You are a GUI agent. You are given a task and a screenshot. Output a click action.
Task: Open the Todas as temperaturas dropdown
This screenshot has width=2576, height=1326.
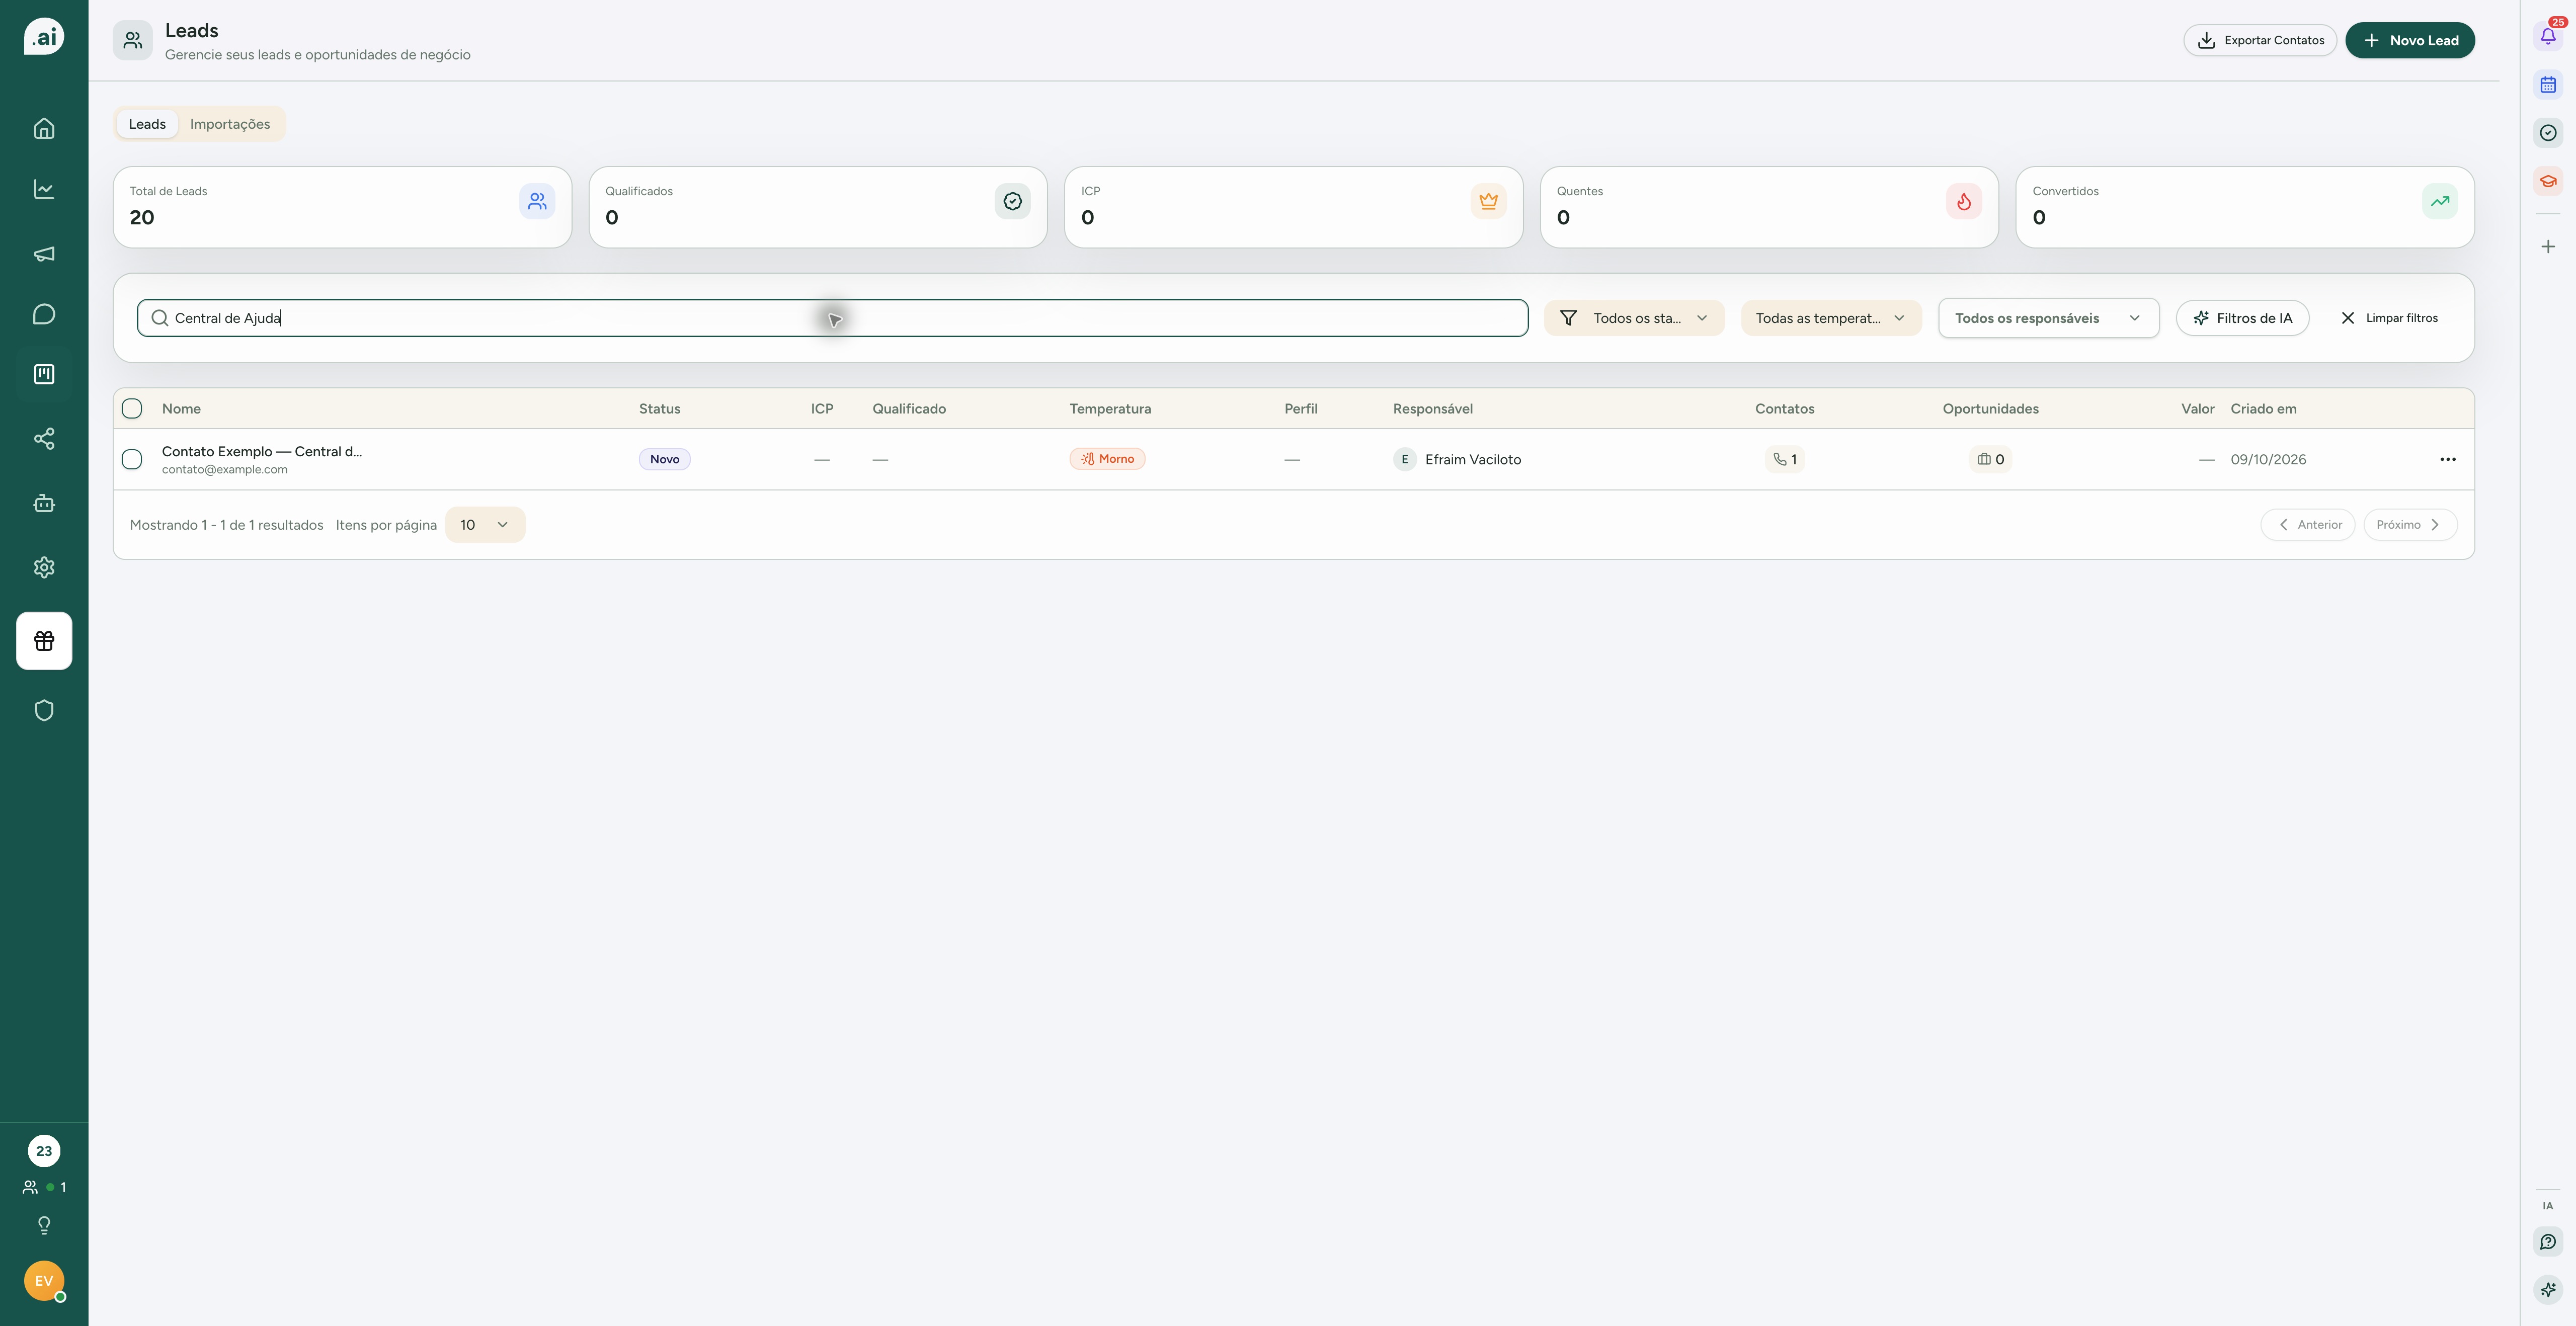click(1831, 318)
